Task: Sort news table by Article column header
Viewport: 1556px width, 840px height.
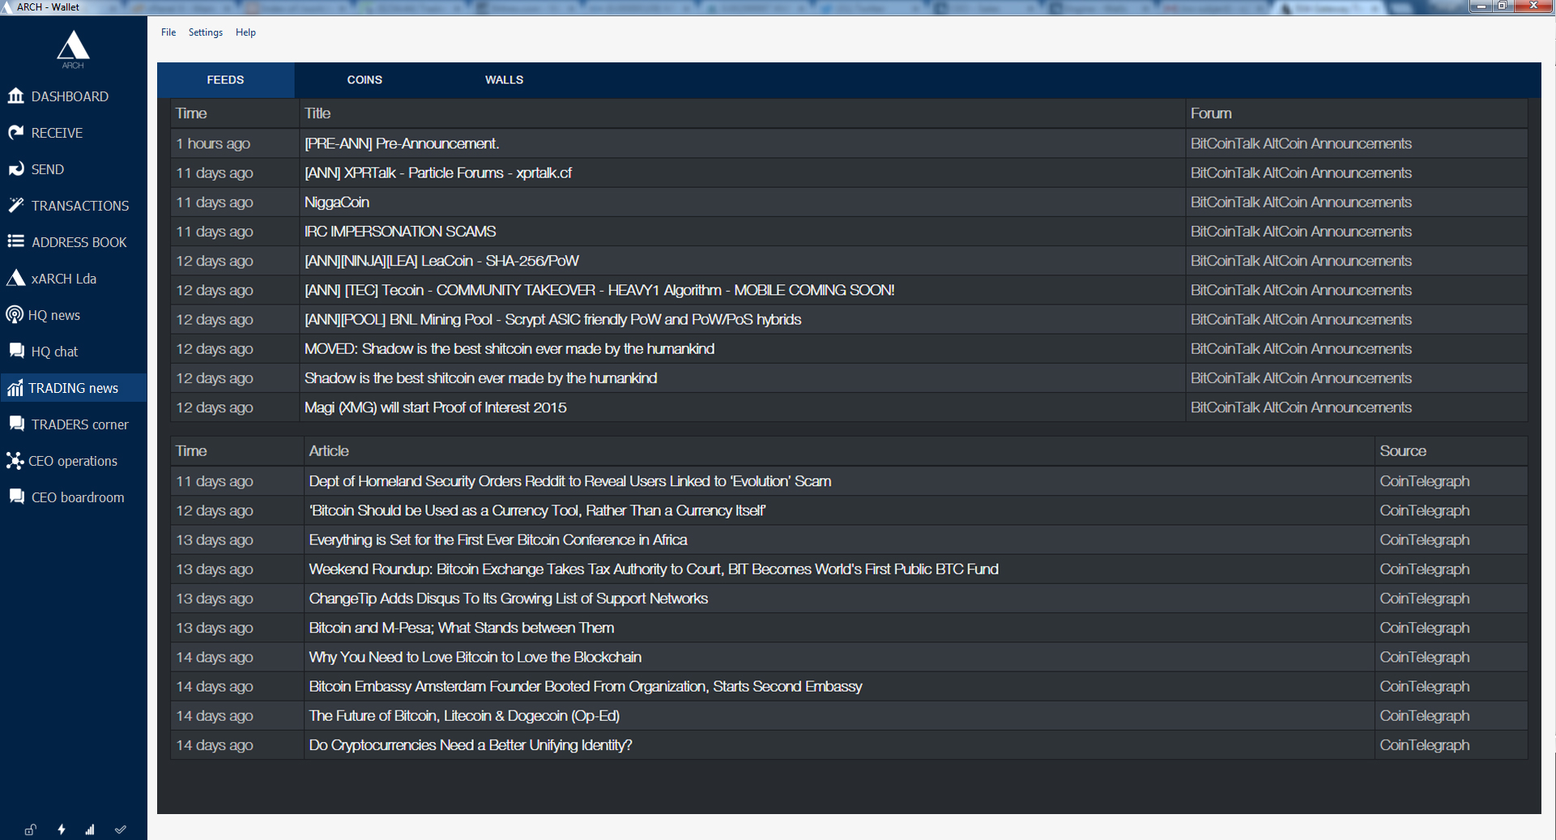Action: 838,451
